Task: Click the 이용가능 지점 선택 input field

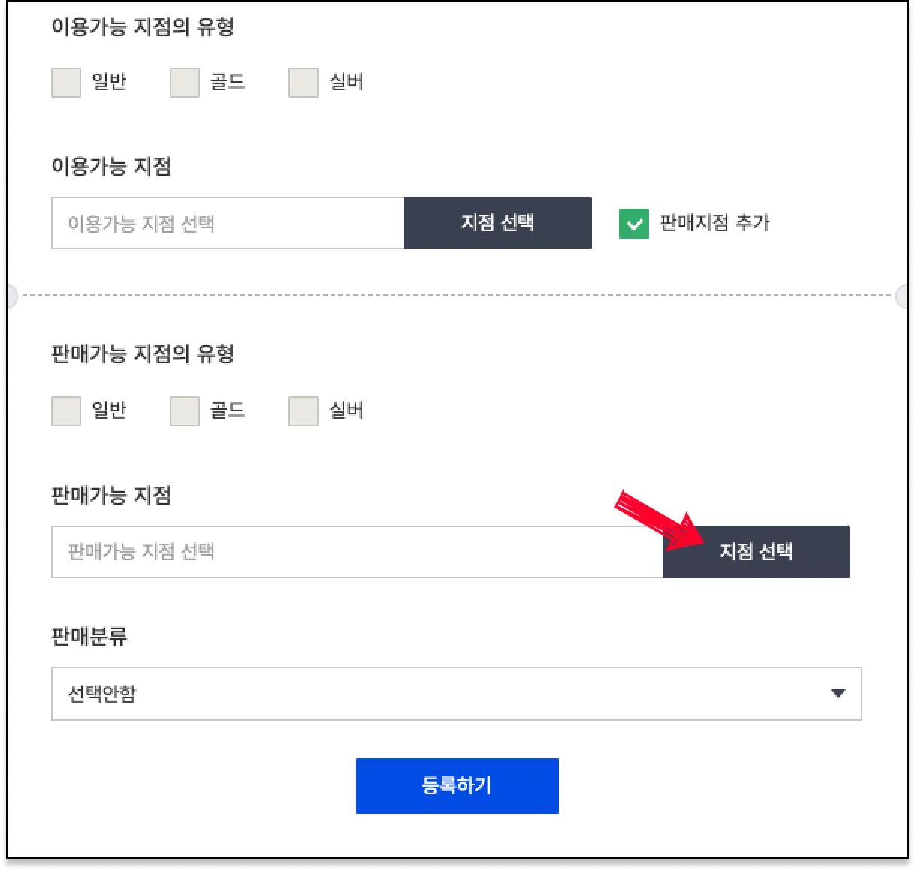Action: (x=228, y=223)
